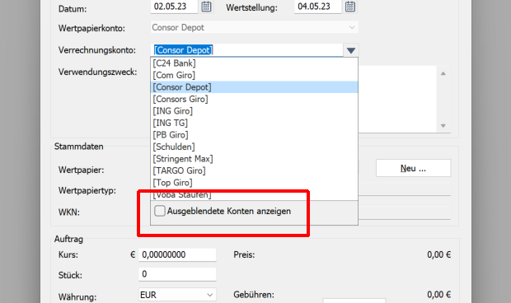The height and width of the screenshot is (303, 511).
Task: Select [Schulden] account entry
Action: point(254,147)
